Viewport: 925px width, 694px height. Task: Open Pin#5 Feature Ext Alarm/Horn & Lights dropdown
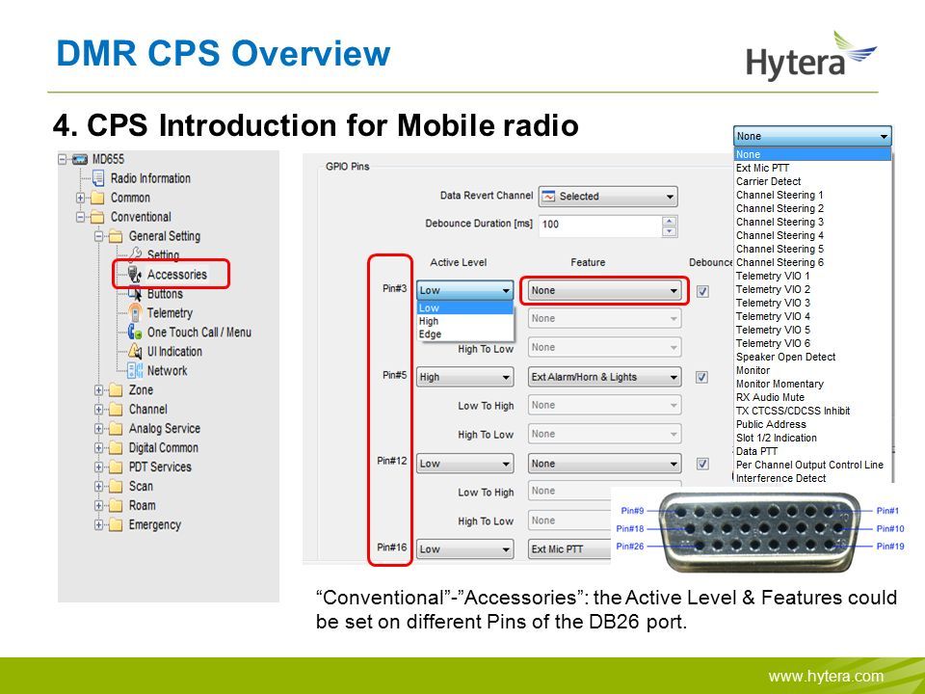coord(604,377)
